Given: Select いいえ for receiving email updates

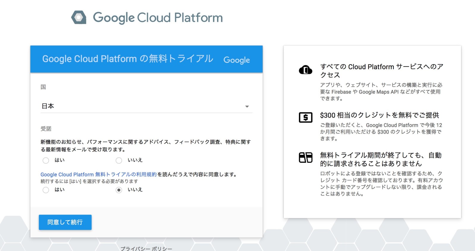Looking at the screenshot, I should pos(119,161).
